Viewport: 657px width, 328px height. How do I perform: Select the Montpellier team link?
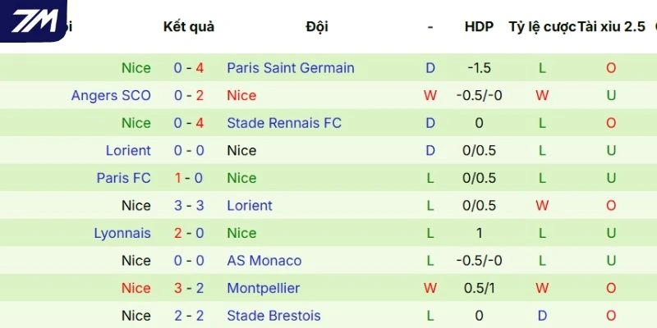tap(263, 288)
